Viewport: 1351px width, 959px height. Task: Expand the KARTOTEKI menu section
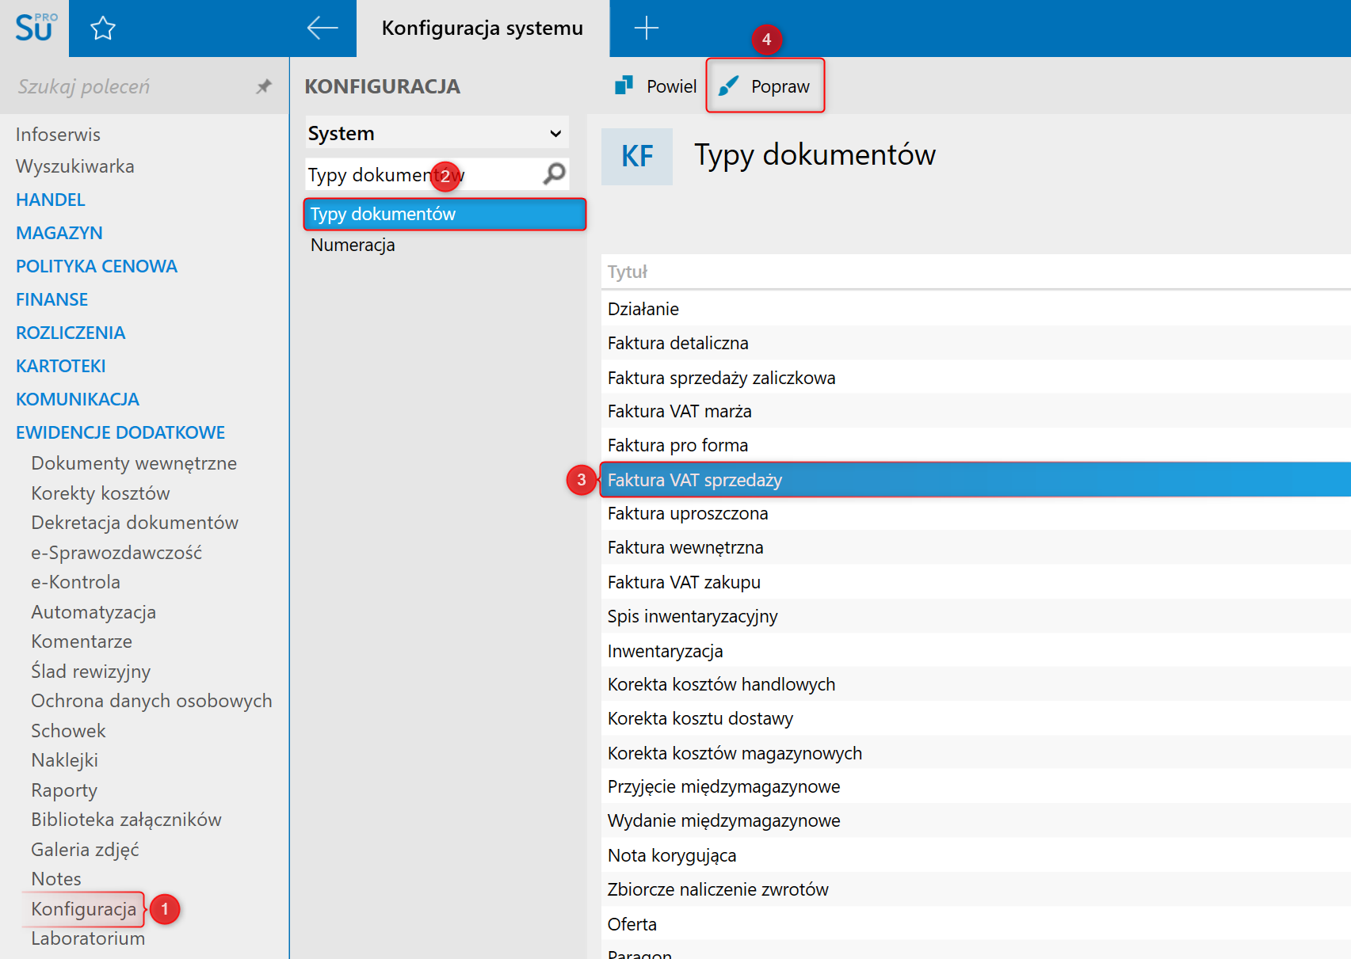click(61, 366)
